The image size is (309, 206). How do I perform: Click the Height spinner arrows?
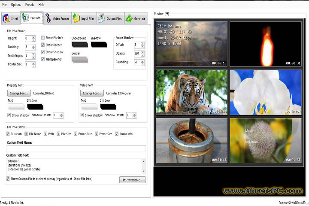(x=33, y=39)
